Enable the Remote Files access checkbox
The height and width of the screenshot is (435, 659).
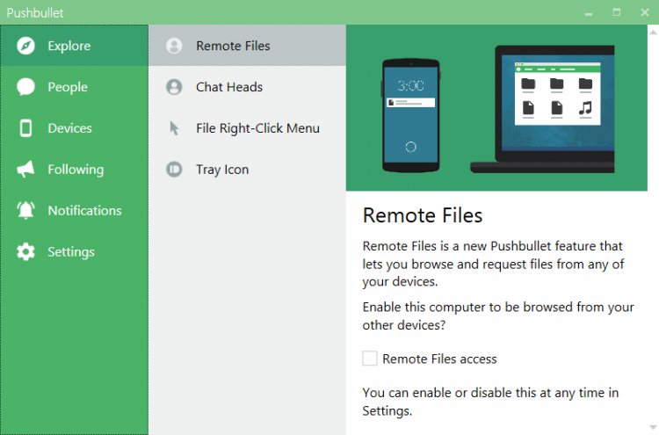click(x=370, y=359)
